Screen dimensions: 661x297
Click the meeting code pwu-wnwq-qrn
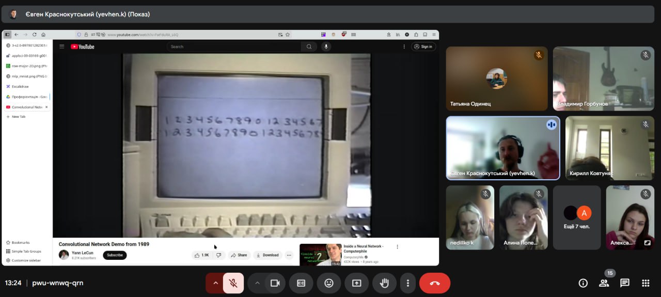click(58, 283)
